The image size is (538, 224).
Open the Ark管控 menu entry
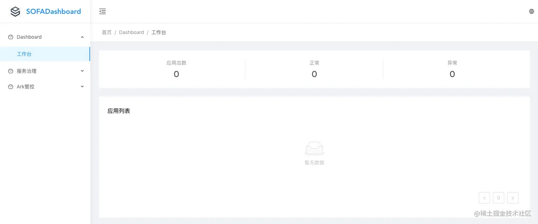pyautogui.click(x=45, y=87)
